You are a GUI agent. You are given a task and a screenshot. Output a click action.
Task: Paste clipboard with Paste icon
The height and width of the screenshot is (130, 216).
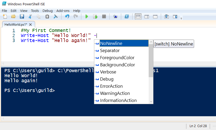tap(47, 17)
